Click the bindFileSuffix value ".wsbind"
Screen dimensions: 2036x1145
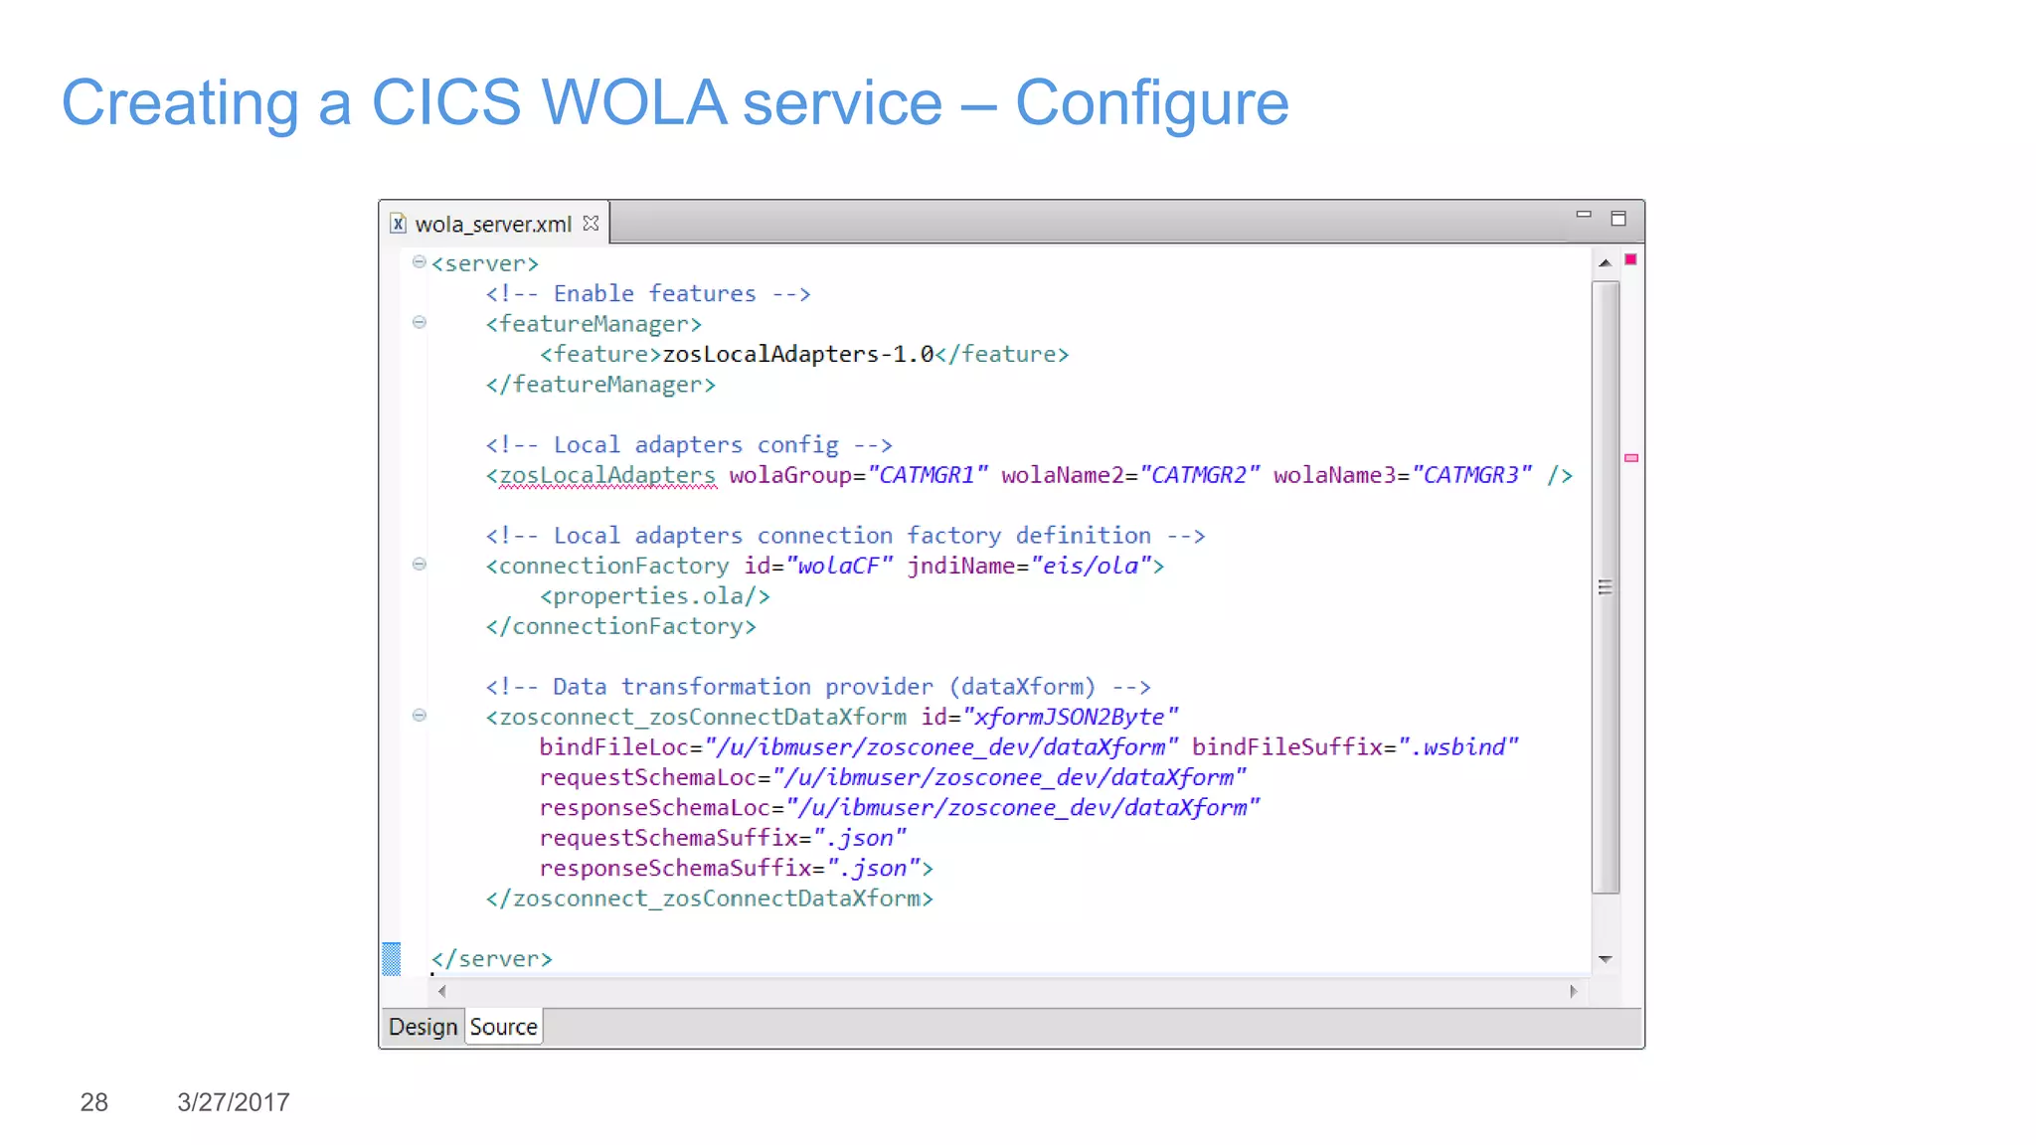tap(1459, 747)
